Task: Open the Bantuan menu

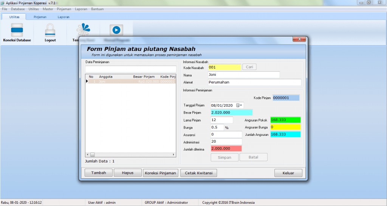Action: [97, 9]
